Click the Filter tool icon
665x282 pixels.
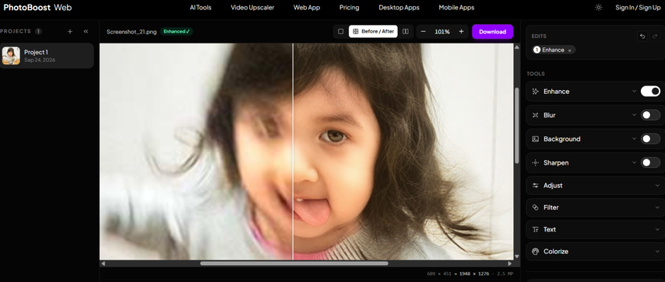(x=536, y=207)
